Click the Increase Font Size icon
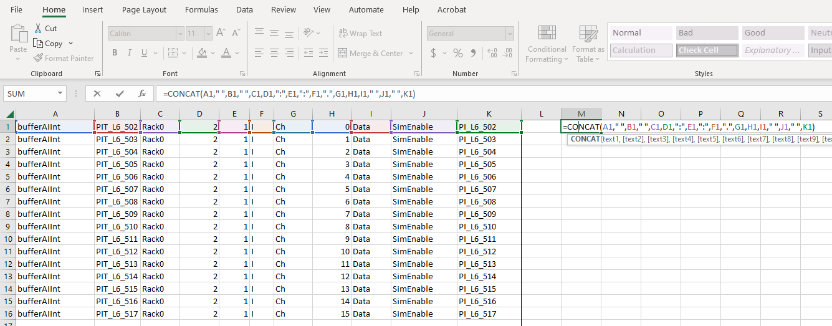The width and height of the screenshot is (832, 326). (x=221, y=33)
